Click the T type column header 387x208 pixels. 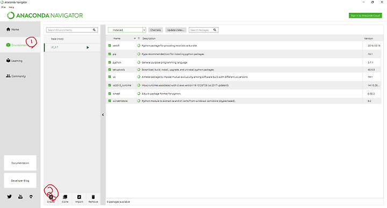point(139,39)
